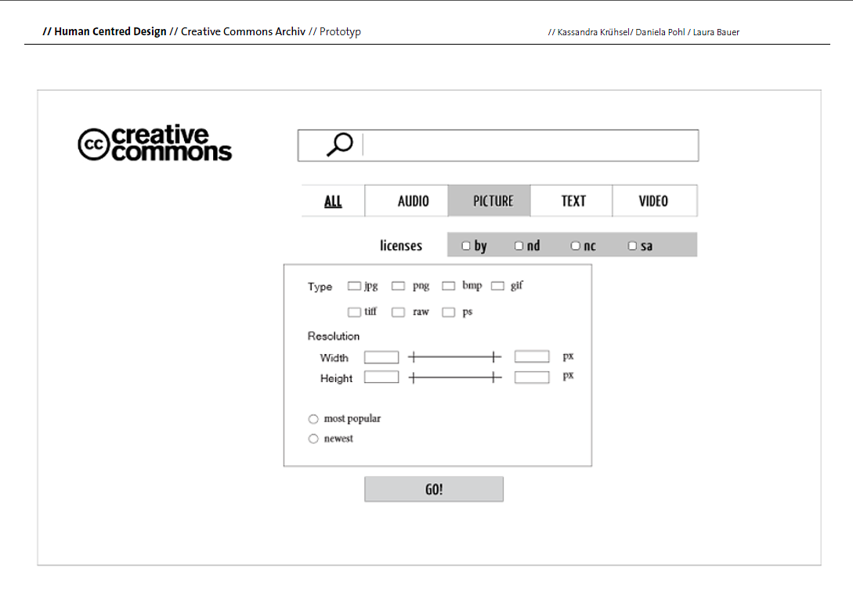Focus the main search text field
Image resolution: width=853 pixels, height=603 pixels.
(530, 146)
